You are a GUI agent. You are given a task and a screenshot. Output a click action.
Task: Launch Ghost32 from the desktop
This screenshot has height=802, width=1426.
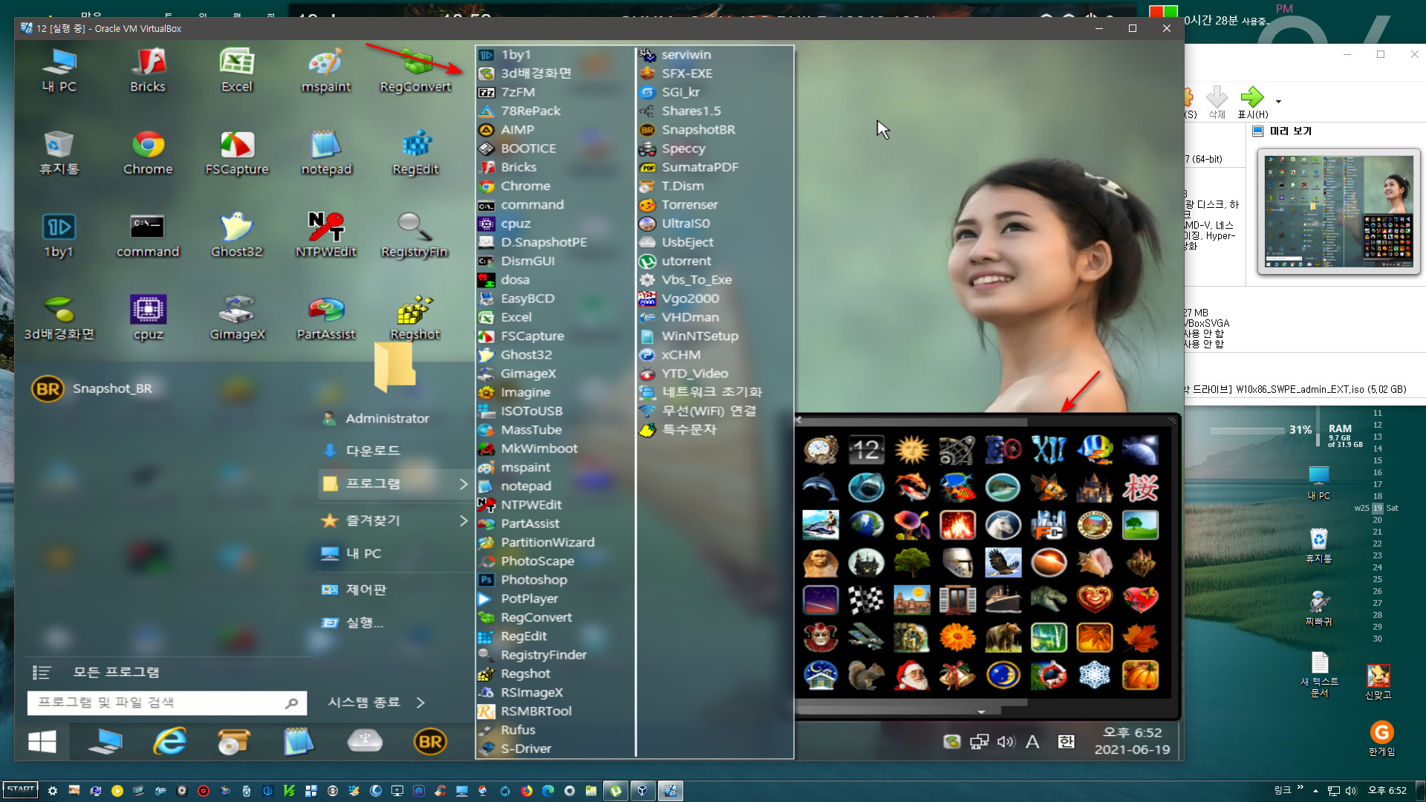coord(237,235)
